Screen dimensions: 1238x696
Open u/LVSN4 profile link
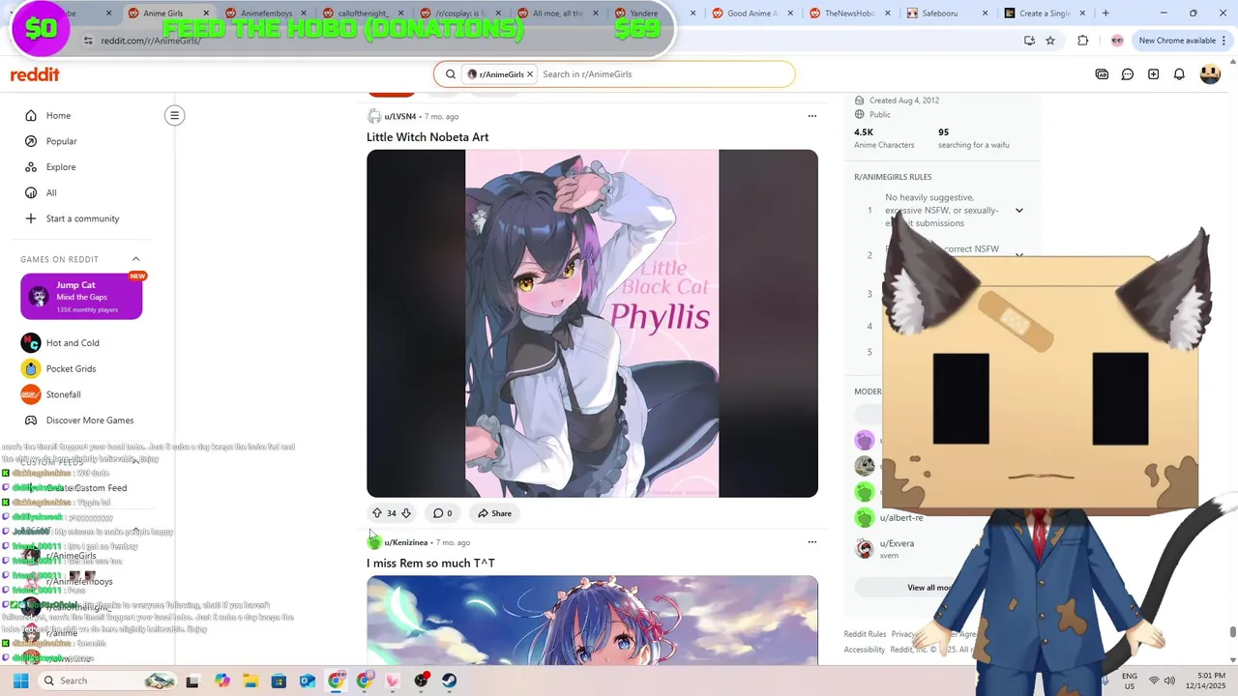(x=400, y=117)
